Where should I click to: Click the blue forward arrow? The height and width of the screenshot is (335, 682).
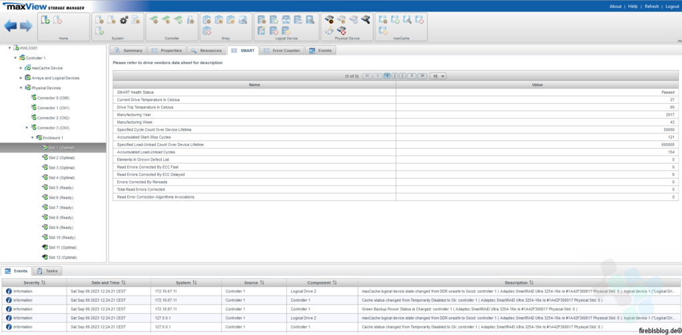click(26, 26)
